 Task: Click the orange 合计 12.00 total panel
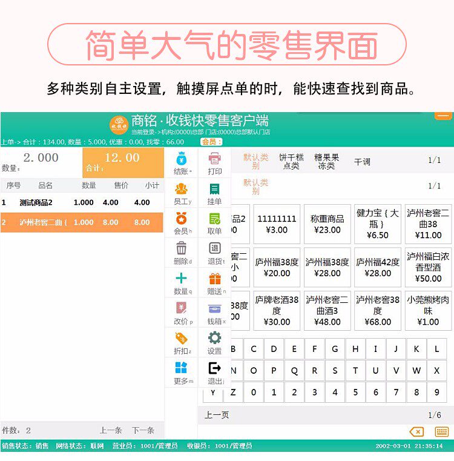pyautogui.click(x=123, y=162)
